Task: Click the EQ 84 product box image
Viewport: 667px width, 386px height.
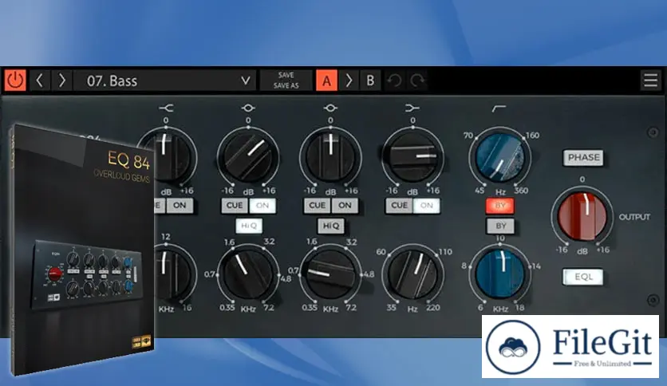Action: [x=81, y=250]
